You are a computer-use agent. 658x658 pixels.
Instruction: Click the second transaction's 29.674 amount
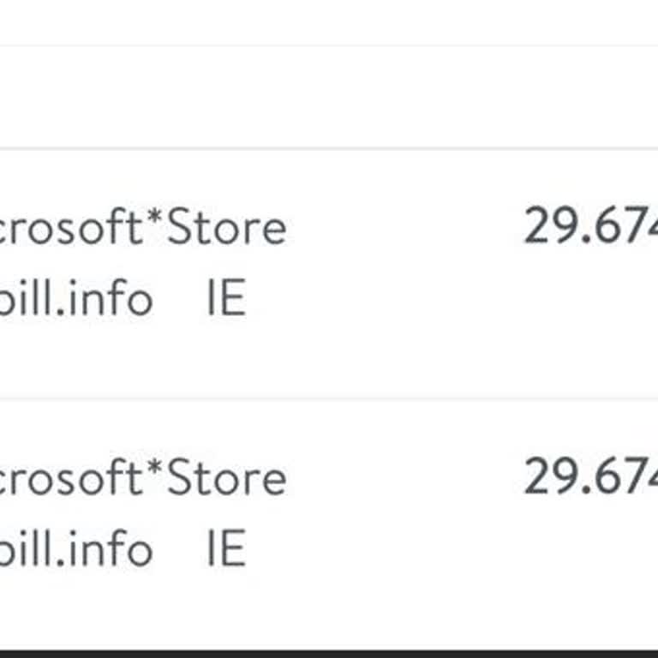[x=591, y=477]
